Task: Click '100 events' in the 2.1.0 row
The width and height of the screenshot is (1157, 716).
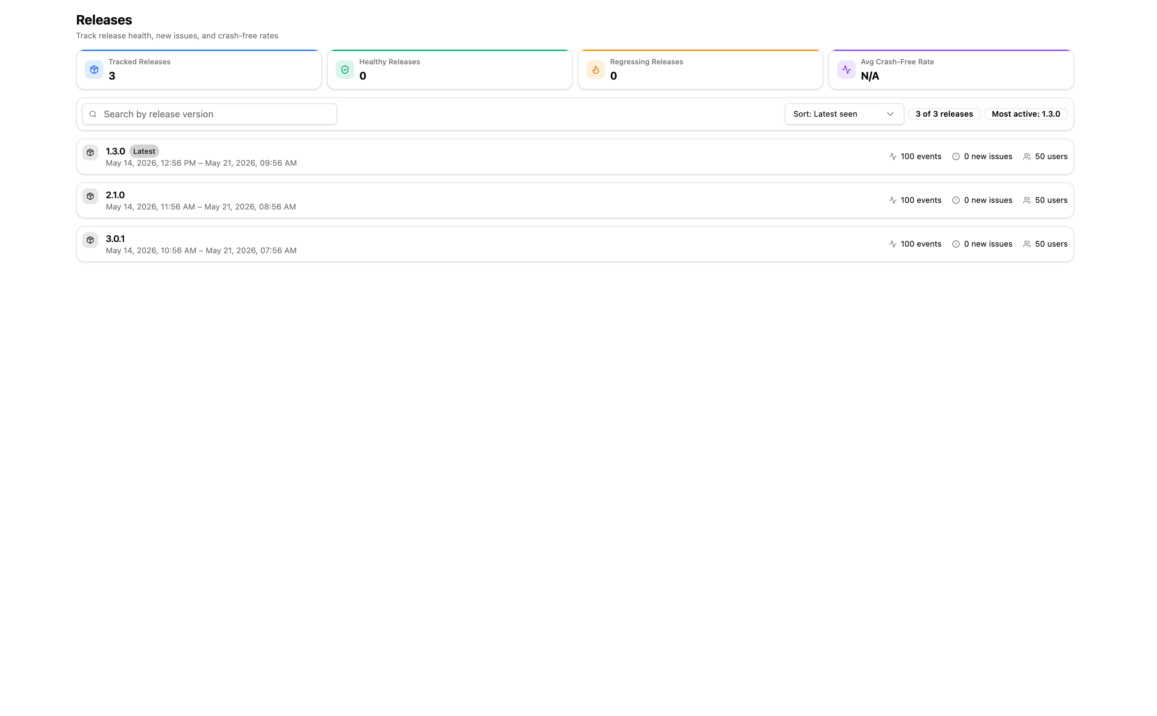Action: click(x=920, y=200)
